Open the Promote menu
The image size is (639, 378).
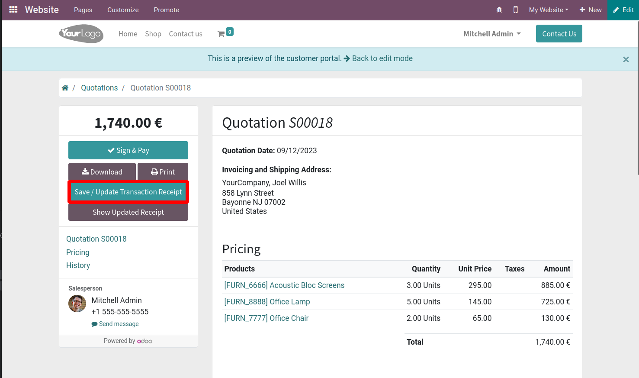point(166,10)
